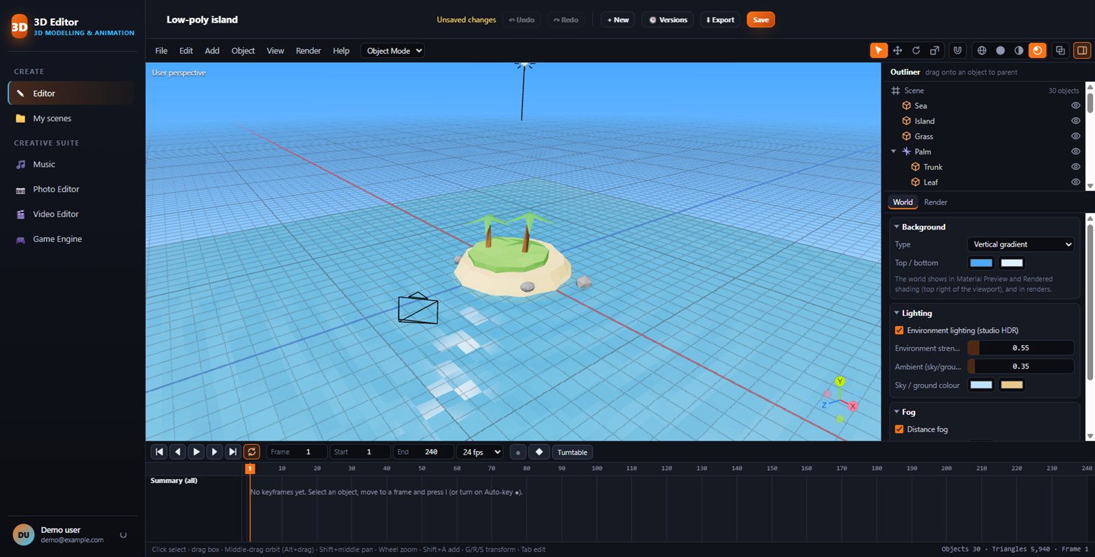This screenshot has width=1095, height=557.
Task: Choose the Rotate transform tool
Action: [x=916, y=51]
